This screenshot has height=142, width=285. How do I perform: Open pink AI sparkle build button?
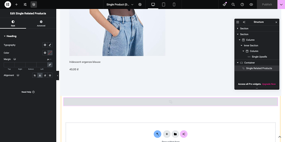[184, 134]
